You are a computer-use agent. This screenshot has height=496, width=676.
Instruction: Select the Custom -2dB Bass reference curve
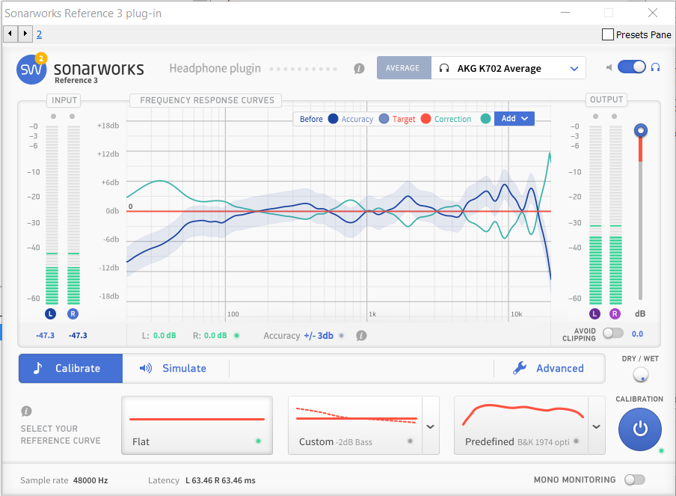tap(355, 425)
